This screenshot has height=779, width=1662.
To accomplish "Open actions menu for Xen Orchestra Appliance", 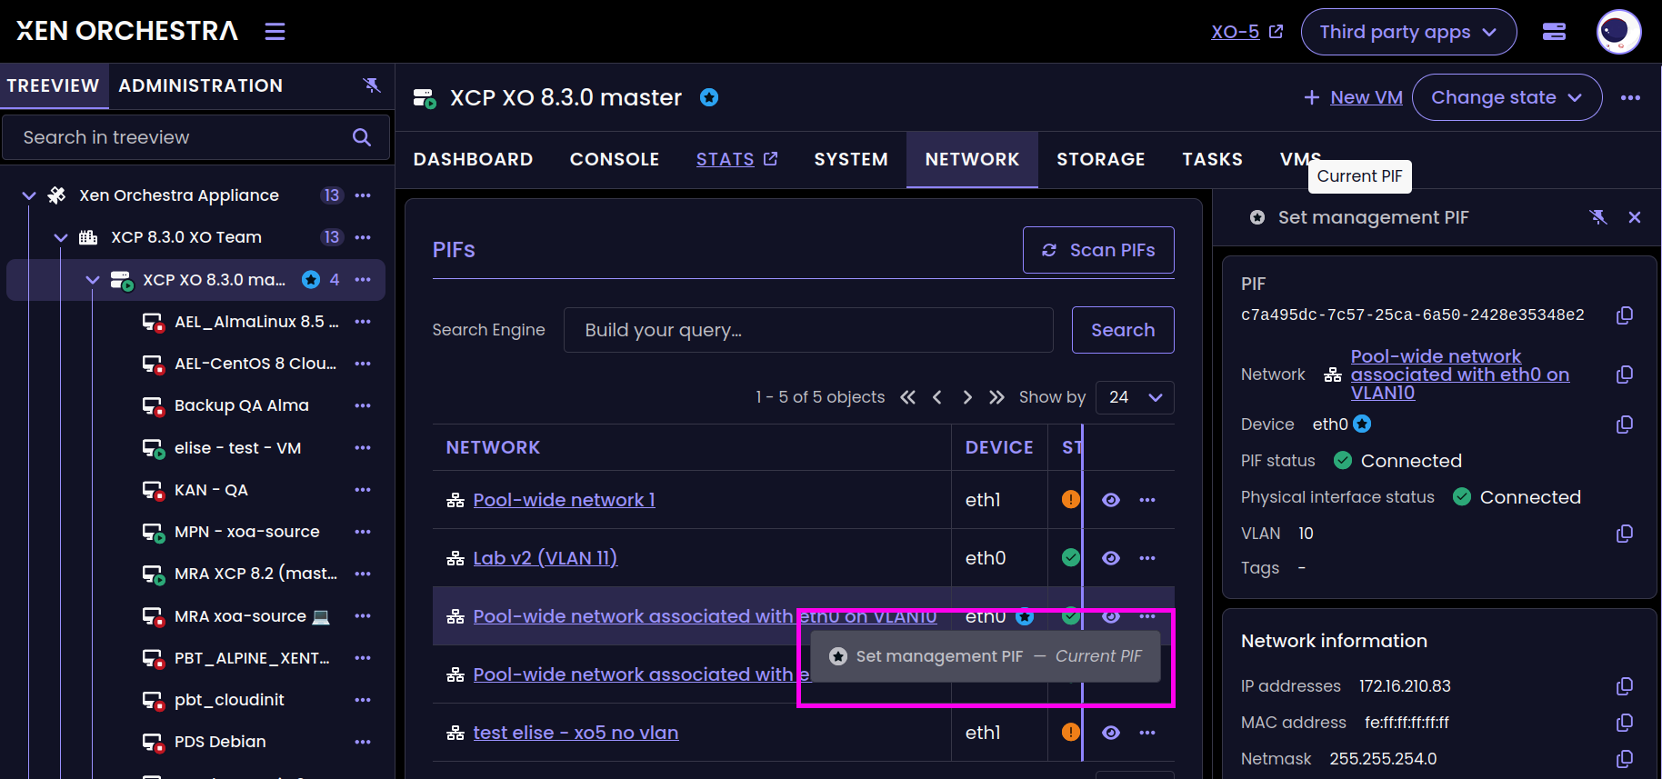I will 363,195.
